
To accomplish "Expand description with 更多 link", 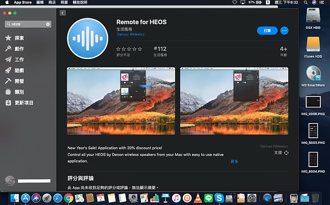I will (234, 162).
